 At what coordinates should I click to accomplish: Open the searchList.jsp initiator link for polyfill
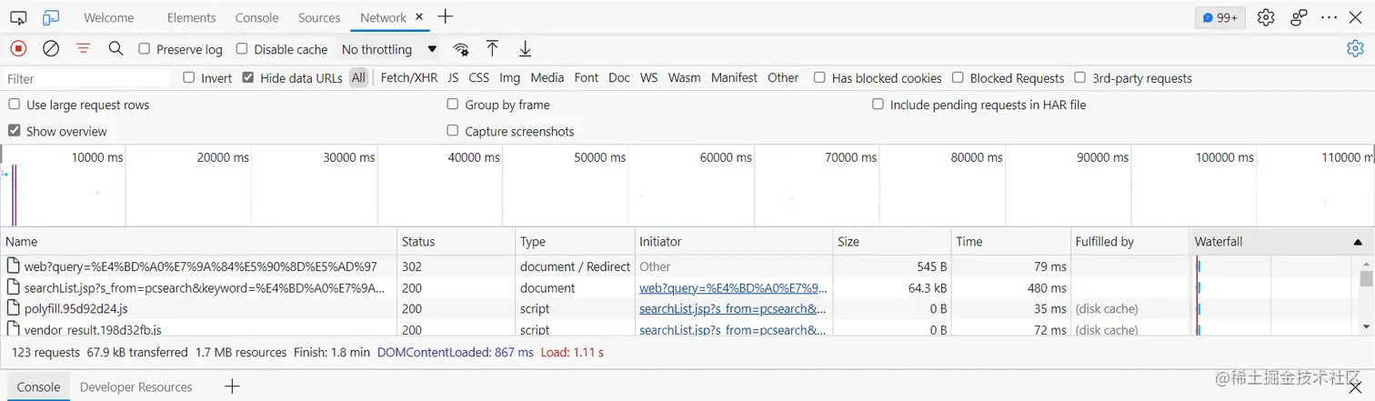click(x=733, y=309)
